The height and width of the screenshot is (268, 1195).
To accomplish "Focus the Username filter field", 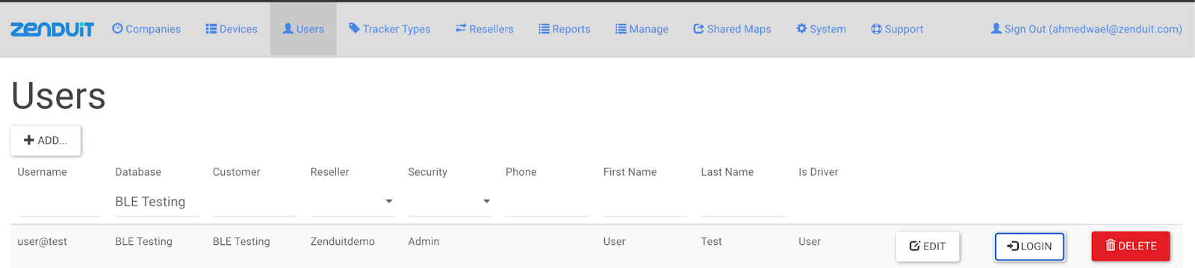I will click(59, 201).
